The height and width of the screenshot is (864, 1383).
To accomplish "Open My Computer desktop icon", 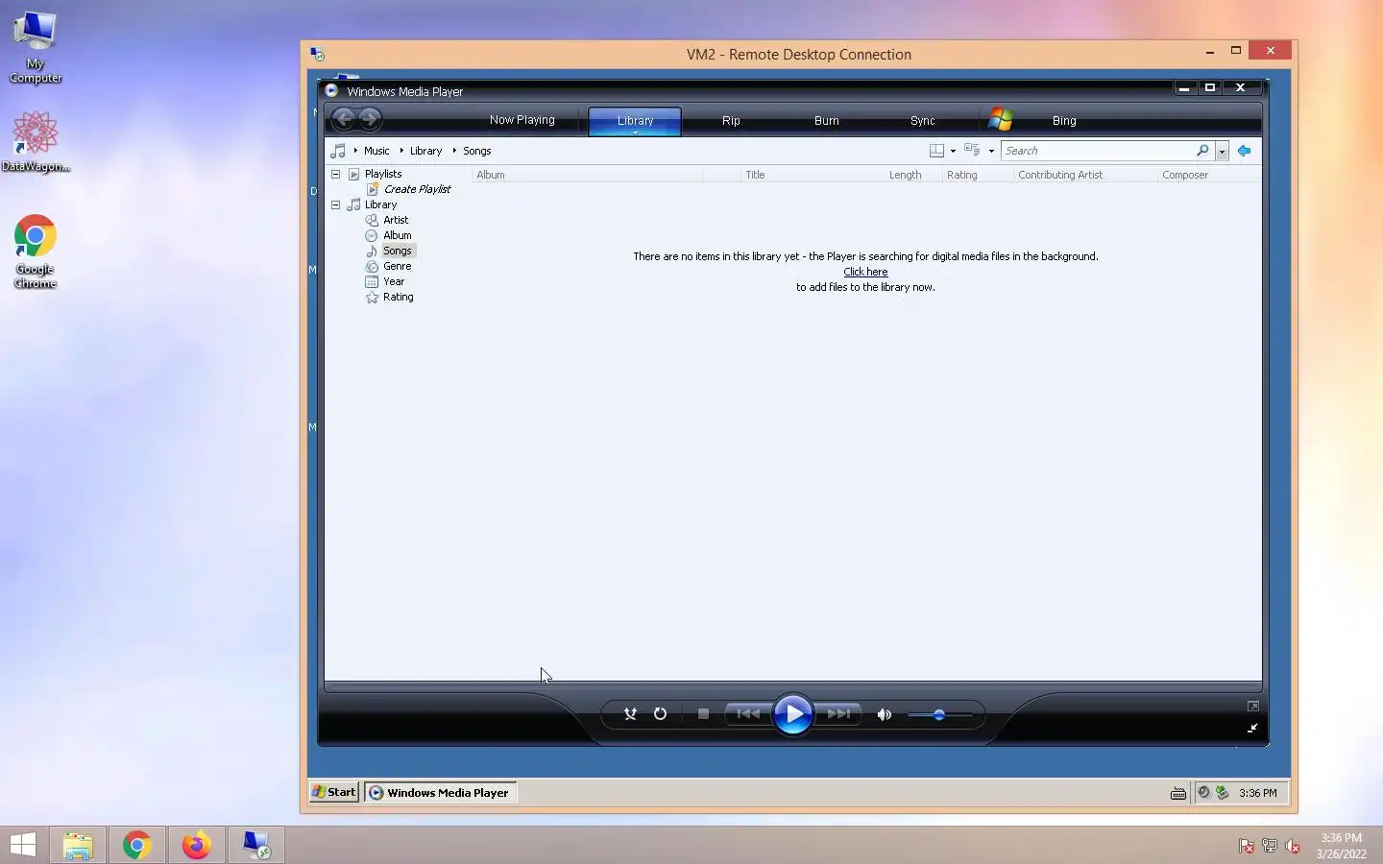I will coord(36,47).
